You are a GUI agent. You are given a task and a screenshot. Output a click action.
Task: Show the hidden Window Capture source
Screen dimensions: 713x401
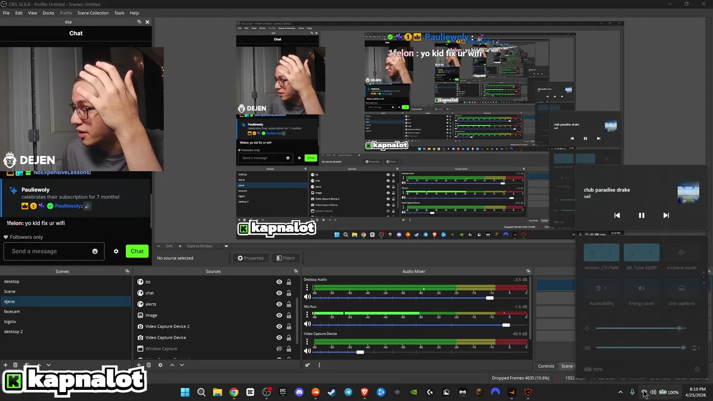click(279, 349)
